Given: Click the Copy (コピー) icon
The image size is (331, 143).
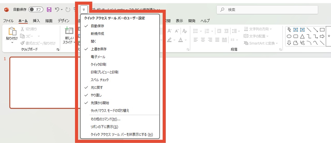Looking at the screenshot, I should pos(22,36).
